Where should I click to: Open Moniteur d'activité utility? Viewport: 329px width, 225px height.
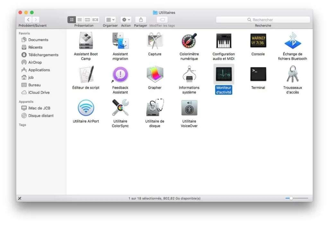[223, 74]
